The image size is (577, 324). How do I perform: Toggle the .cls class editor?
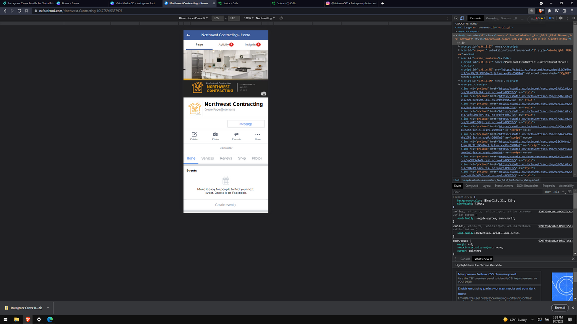coord(556,192)
